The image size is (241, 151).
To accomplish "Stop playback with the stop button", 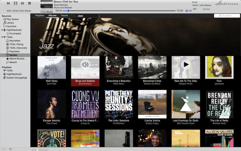I will [29, 3].
